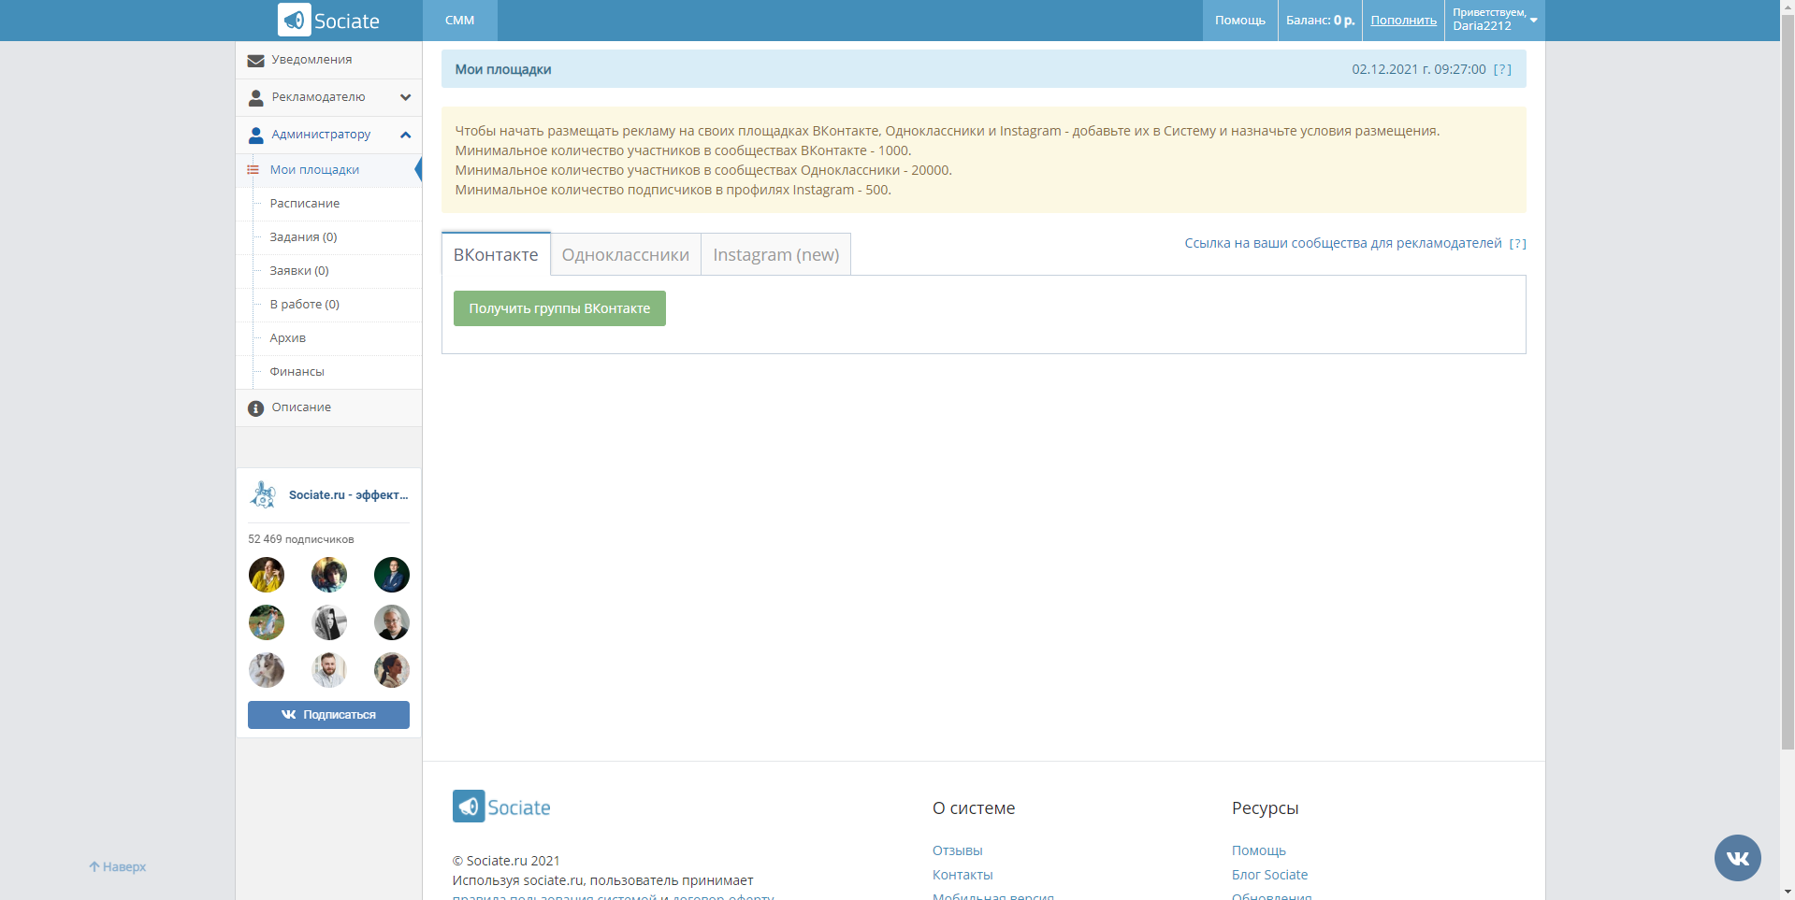Viewport: 1795px width, 900px height.
Task: Click the Пополнить balance link
Action: coord(1403,21)
